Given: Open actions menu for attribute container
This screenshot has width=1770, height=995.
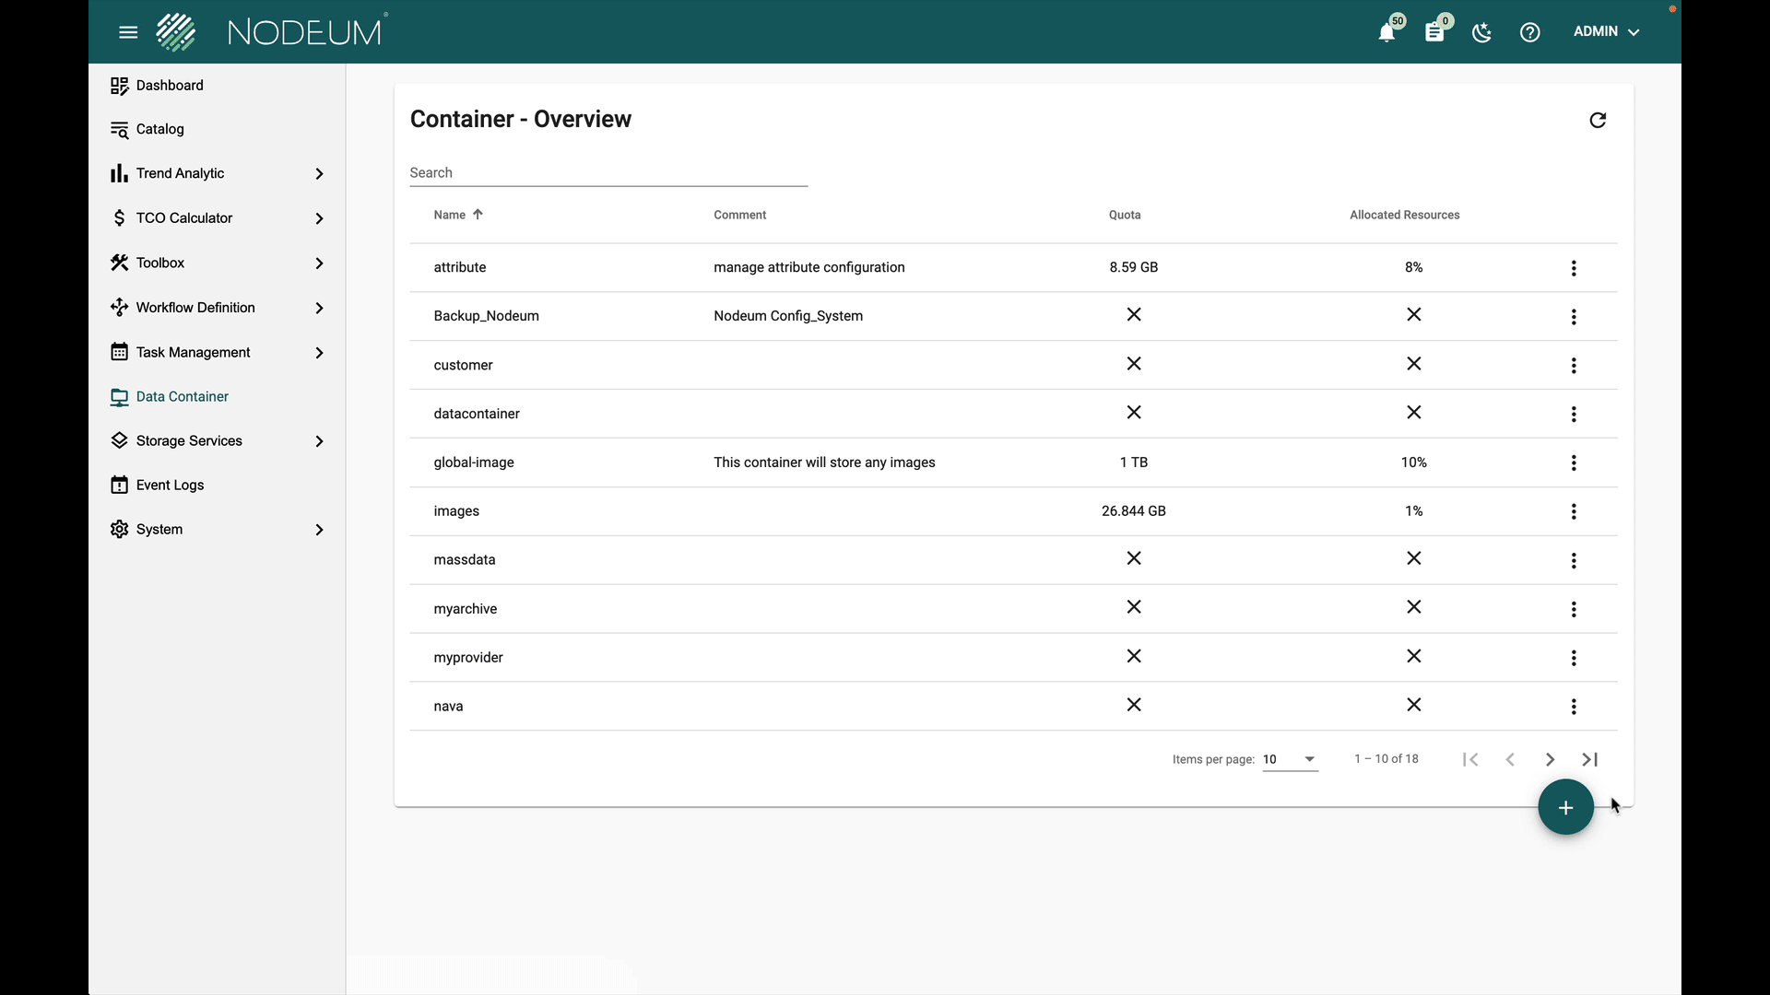Looking at the screenshot, I should coord(1574,268).
